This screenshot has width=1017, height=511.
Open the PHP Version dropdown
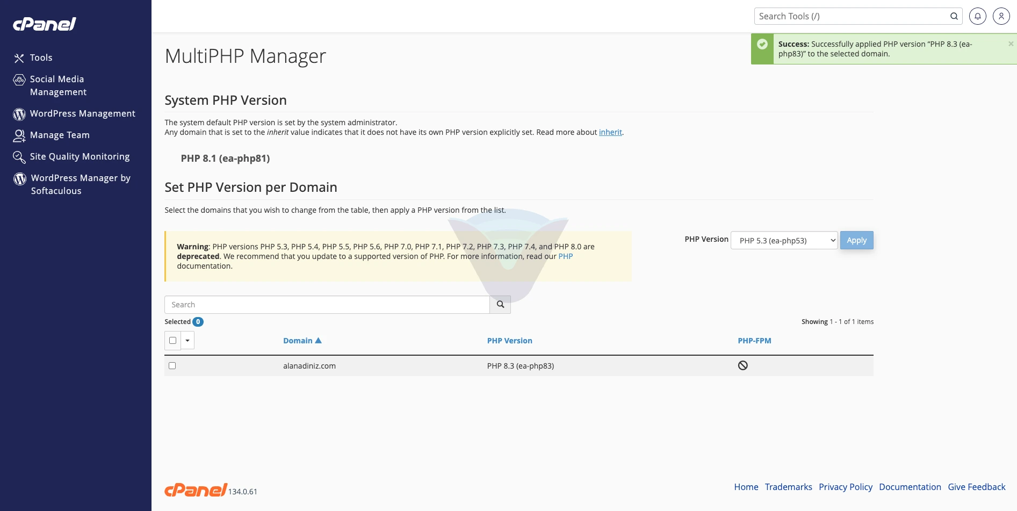click(x=784, y=240)
